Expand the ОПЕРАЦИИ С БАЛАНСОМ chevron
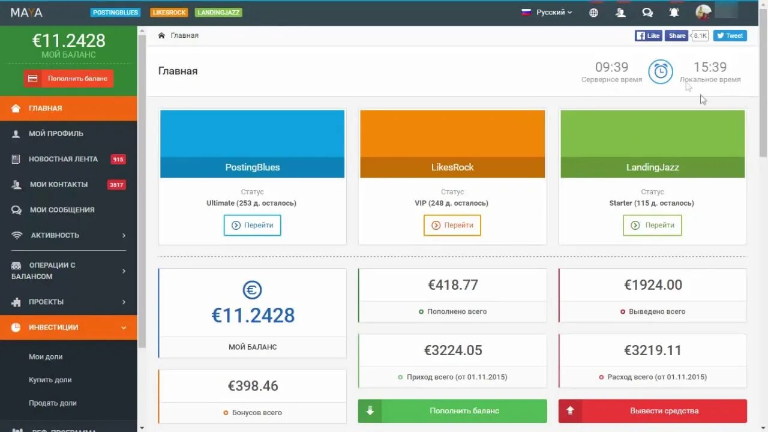 click(124, 271)
